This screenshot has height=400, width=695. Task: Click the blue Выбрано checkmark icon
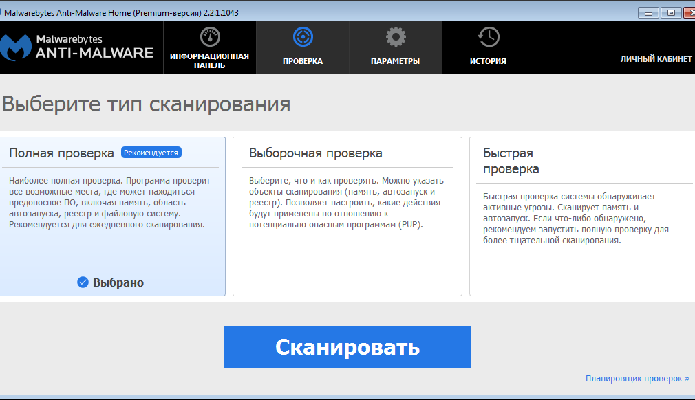(x=83, y=282)
